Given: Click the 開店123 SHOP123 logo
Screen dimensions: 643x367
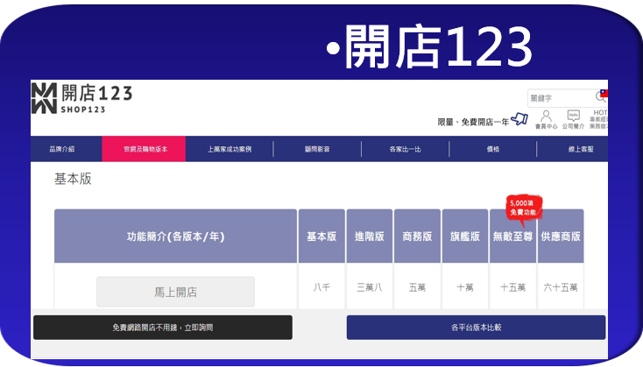Looking at the screenshot, I should pos(81,98).
